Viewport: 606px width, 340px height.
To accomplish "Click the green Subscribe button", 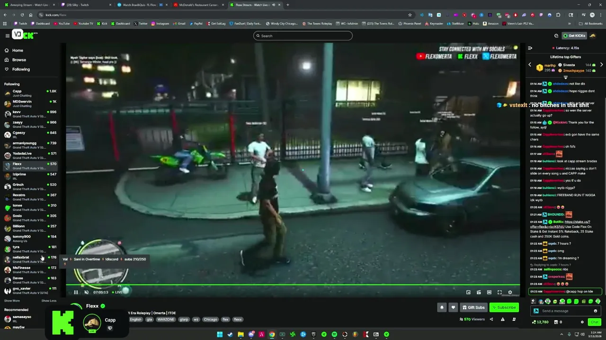I will pos(504,307).
